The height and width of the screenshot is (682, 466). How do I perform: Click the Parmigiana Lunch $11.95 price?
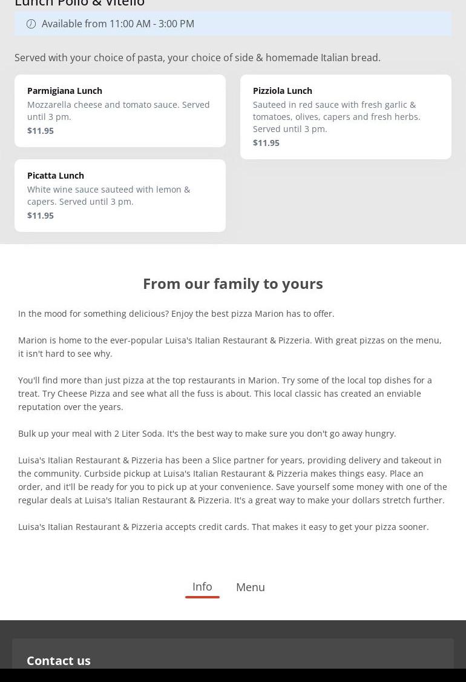point(41,131)
